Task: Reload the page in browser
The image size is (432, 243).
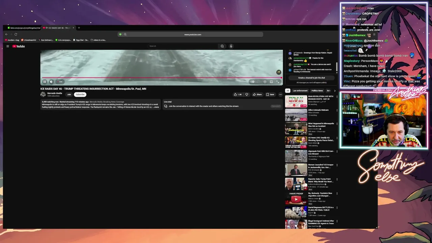Action: [16, 34]
